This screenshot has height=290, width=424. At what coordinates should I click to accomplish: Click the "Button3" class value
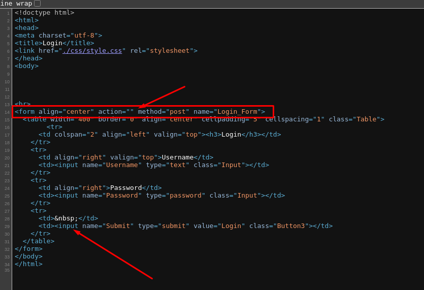(x=291, y=226)
